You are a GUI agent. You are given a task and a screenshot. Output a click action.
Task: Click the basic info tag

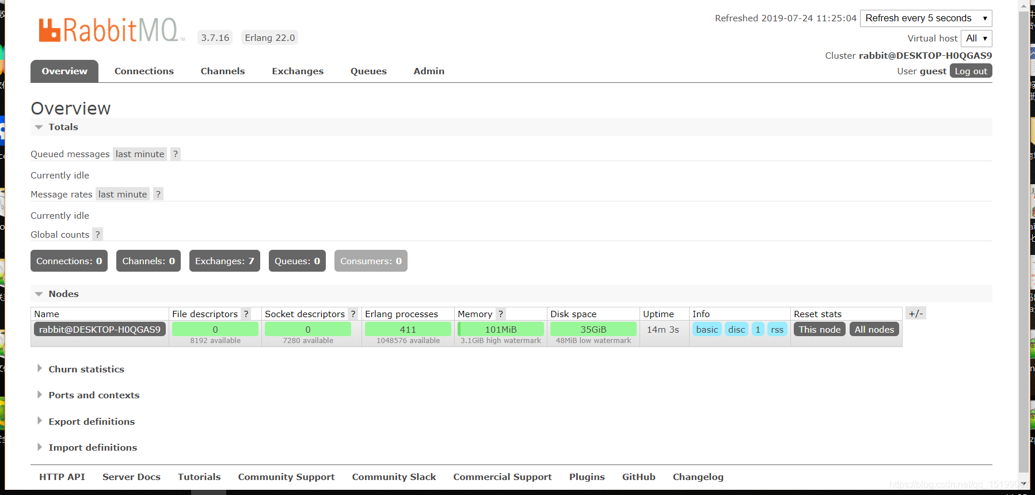coord(707,329)
